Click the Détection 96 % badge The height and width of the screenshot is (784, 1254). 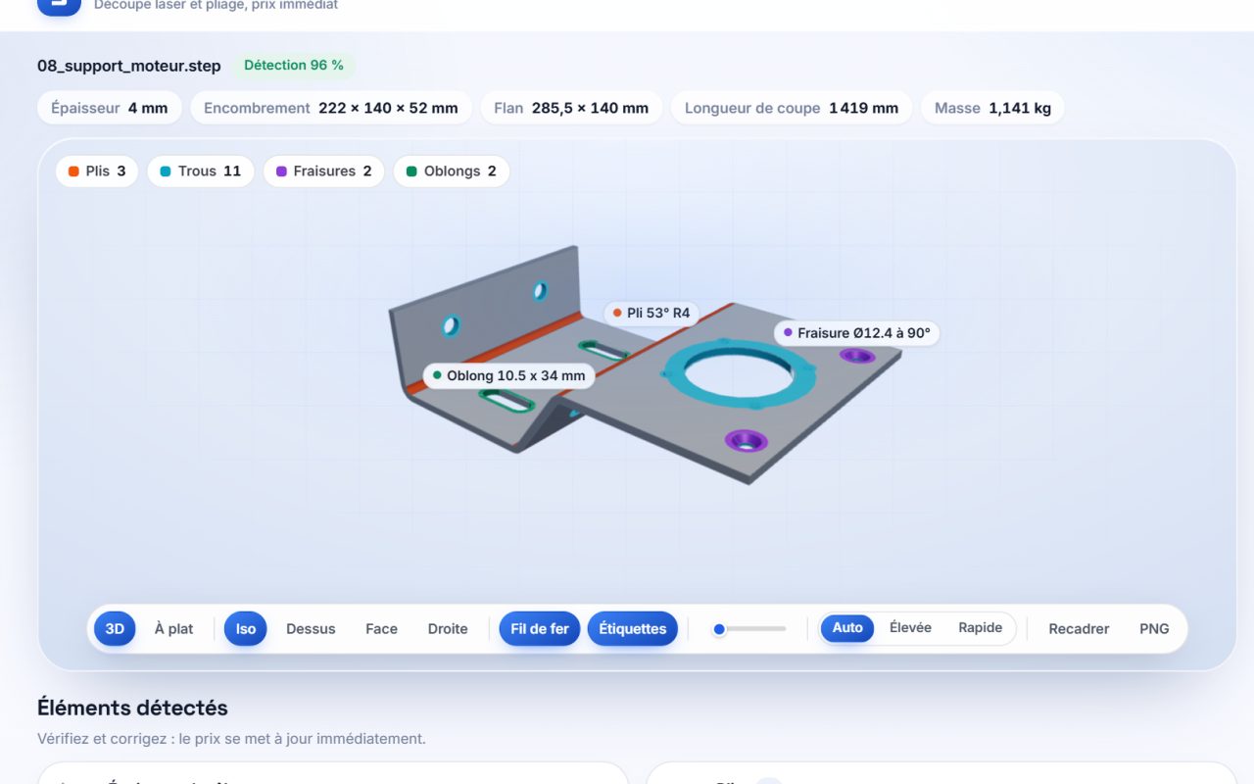294,66
